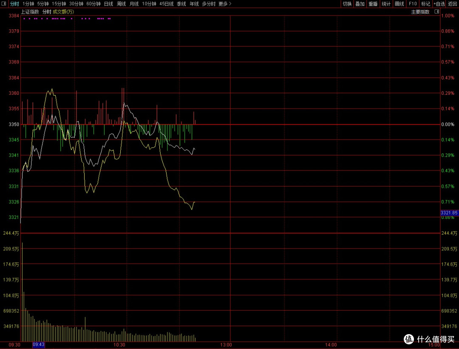This screenshot has height=349, width=459.
Task: Open the 年线 yearly chart tab
Action: coord(194,4)
